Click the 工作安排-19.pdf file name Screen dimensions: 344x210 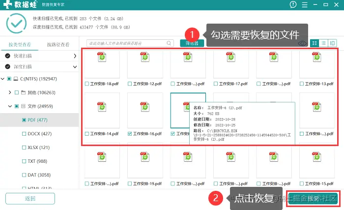(x=147, y=183)
